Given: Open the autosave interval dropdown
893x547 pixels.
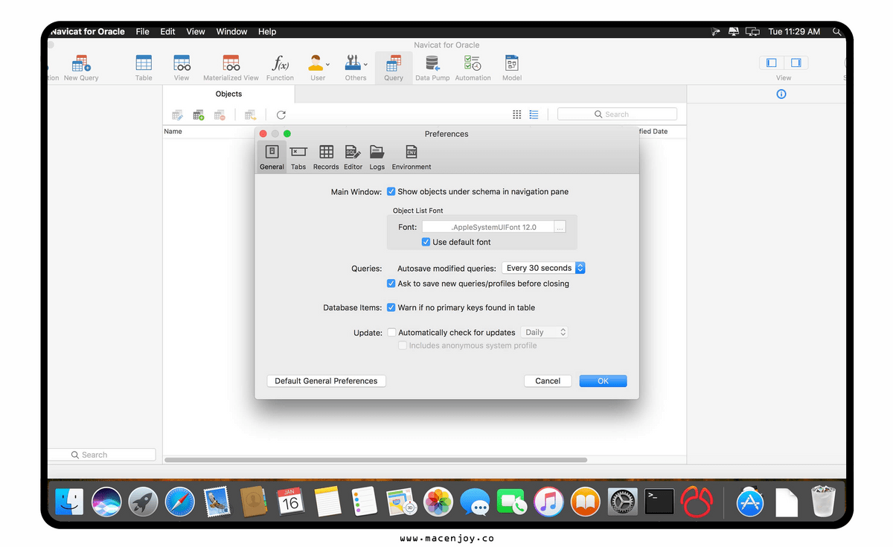Looking at the screenshot, I should pyautogui.click(x=543, y=268).
